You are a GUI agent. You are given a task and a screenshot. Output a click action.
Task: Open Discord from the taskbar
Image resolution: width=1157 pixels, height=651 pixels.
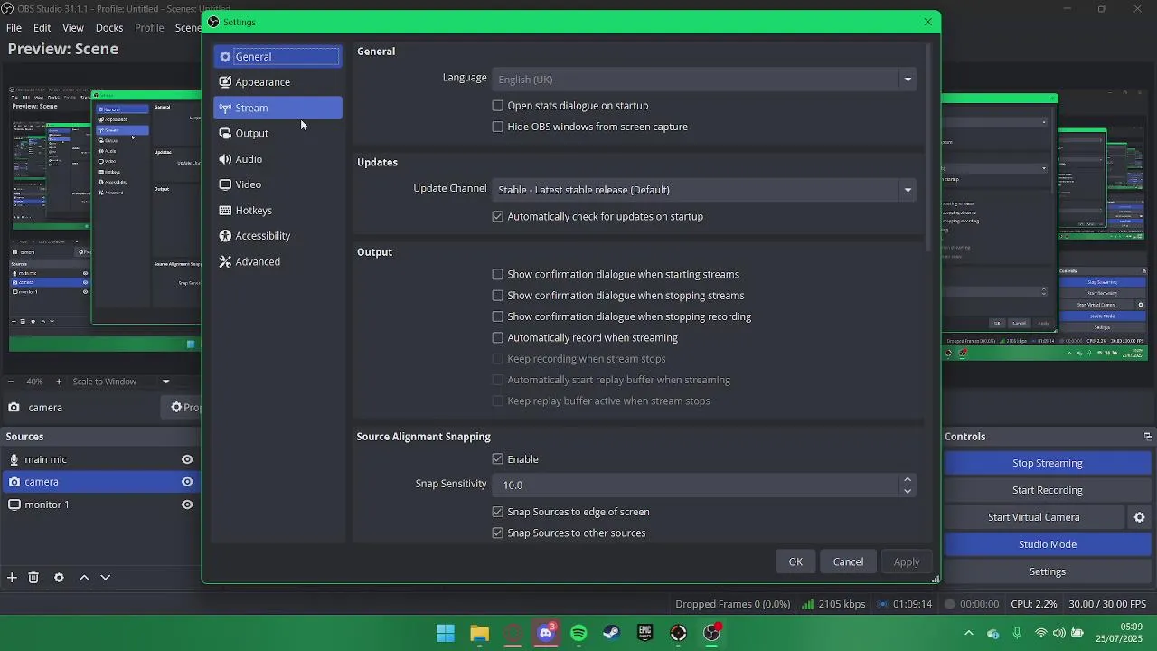[x=546, y=633]
